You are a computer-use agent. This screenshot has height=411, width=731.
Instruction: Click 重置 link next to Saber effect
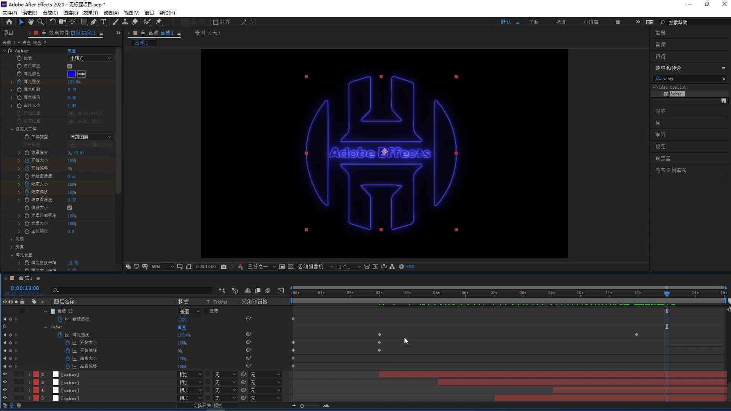[72, 51]
